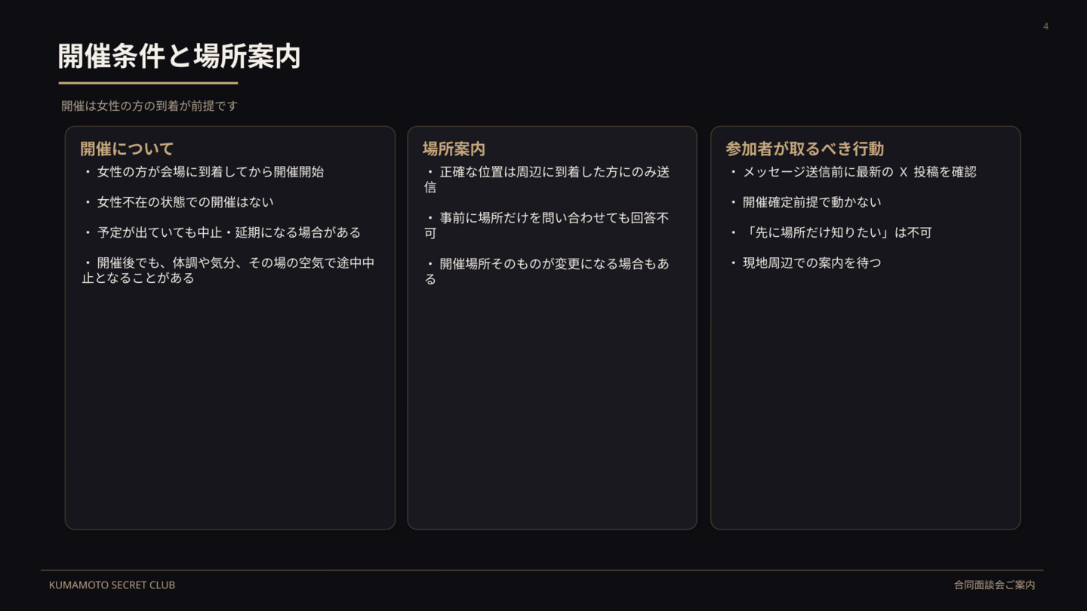Viewport: 1087px width, 611px height.
Task: Click the KUMAMOTO SECRET CLUB footer text
Action: point(112,585)
